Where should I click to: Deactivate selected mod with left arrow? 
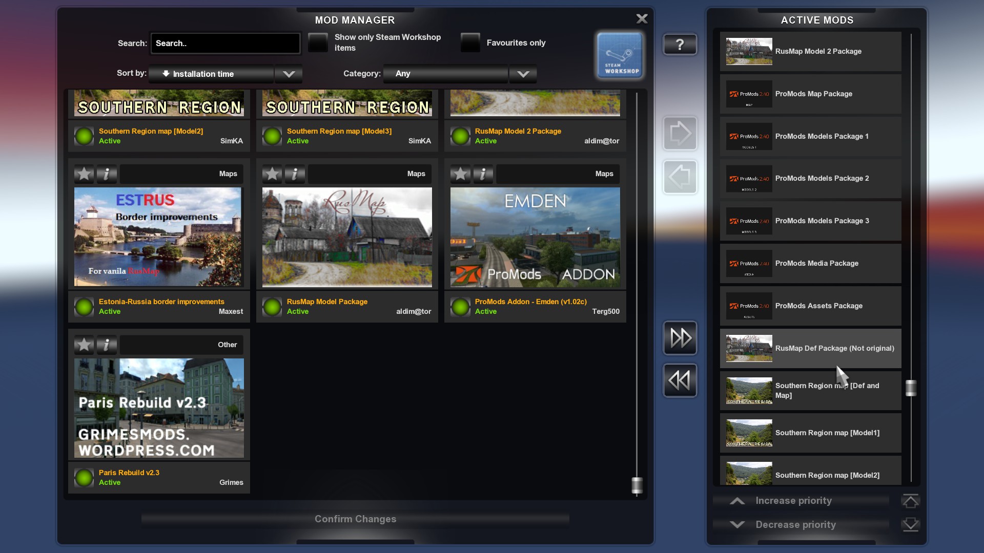pyautogui.click(x=680, y=177)
